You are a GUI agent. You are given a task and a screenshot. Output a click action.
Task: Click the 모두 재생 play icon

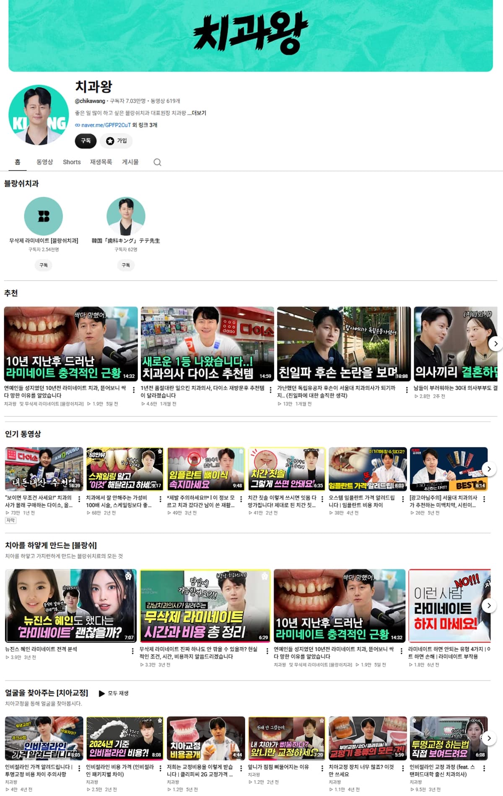[x=102, y=693]
